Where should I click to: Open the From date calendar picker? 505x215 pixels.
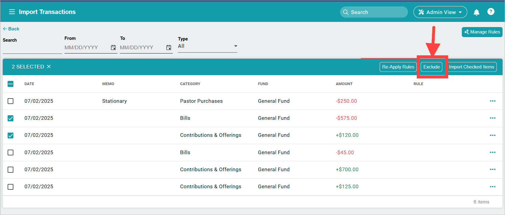[x=113, y=47]
